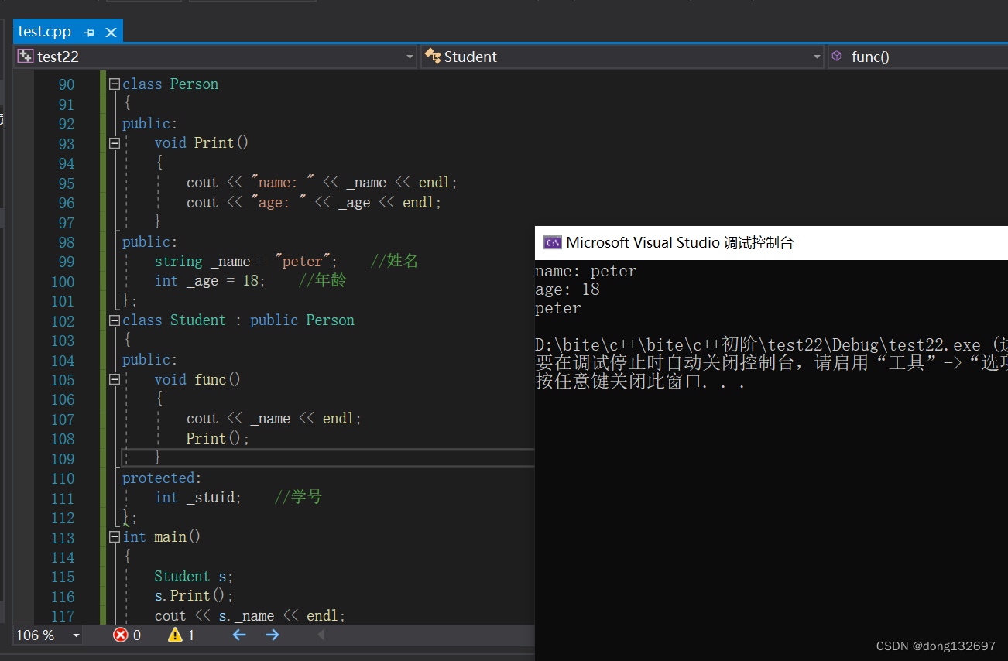Click the func() method cube icon

[836, 57]
